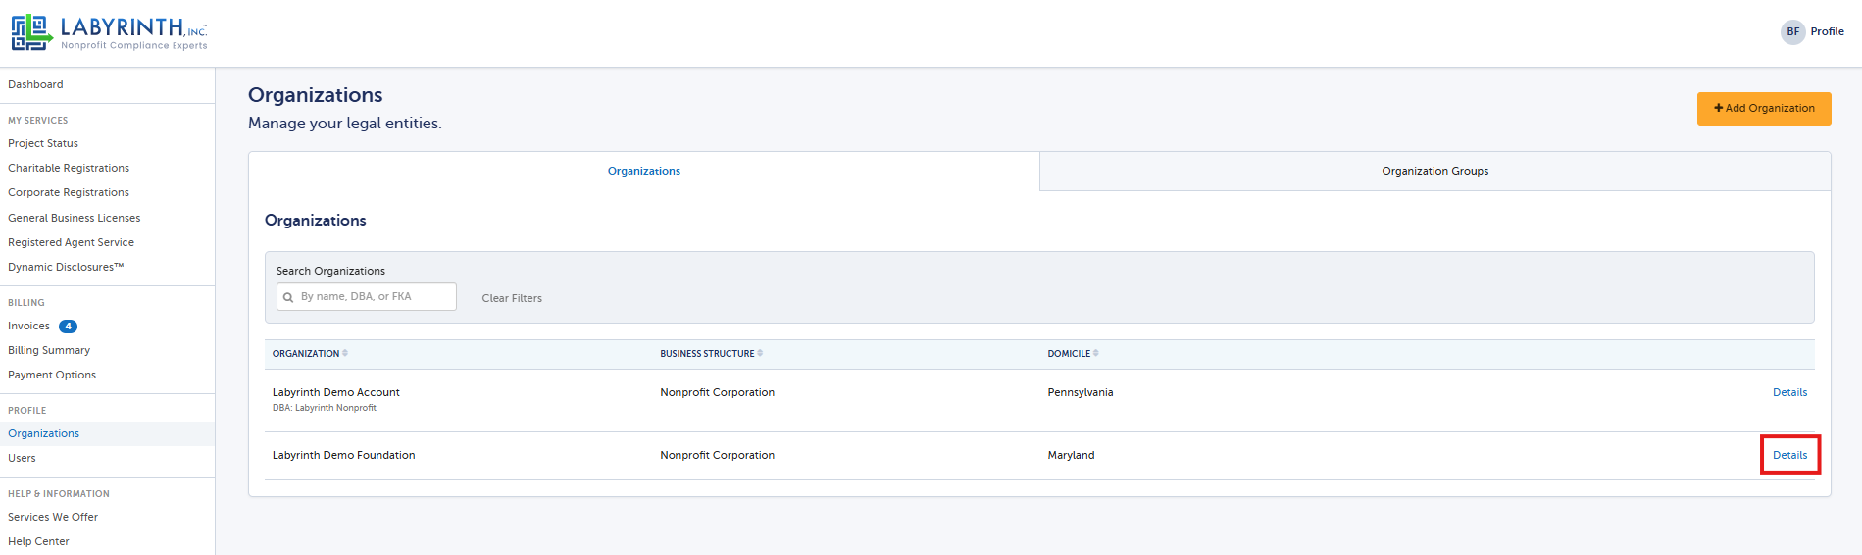
Task: Click the Pennsylvania domicile cell
Action: (1081, 392)
